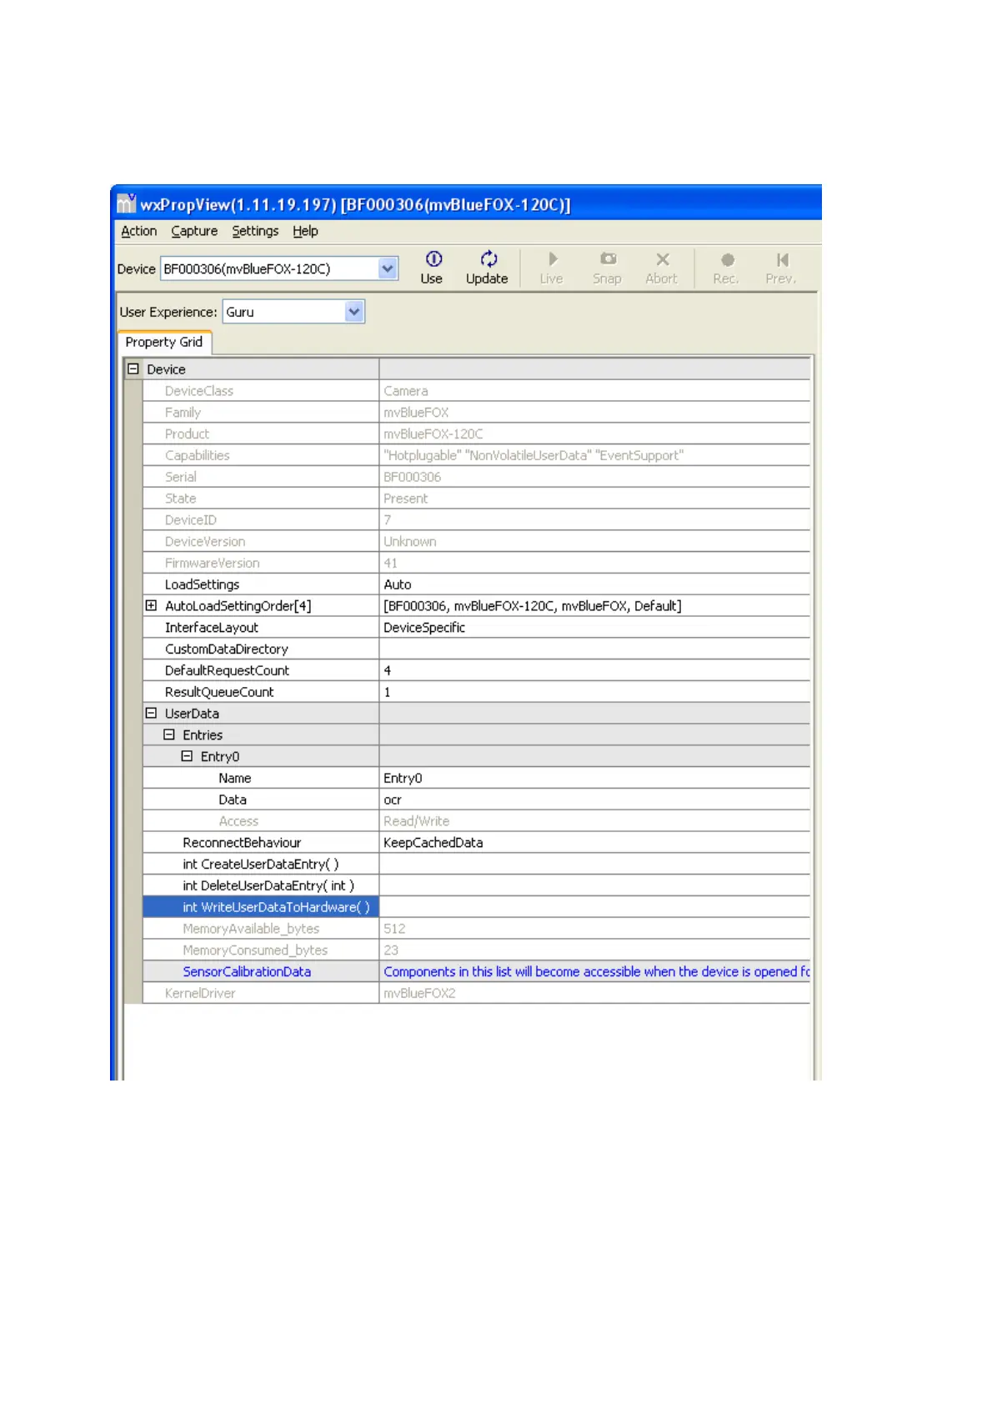The height and width of the screenshot is (1404, 992).
Task: Click the DeviceVersion property row
Action: click(476, 542)
